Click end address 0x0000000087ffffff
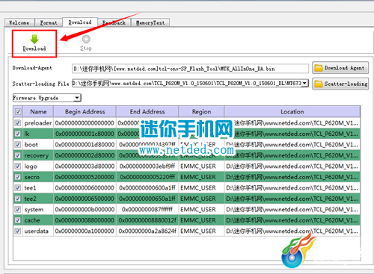 [x=147, y=210]
